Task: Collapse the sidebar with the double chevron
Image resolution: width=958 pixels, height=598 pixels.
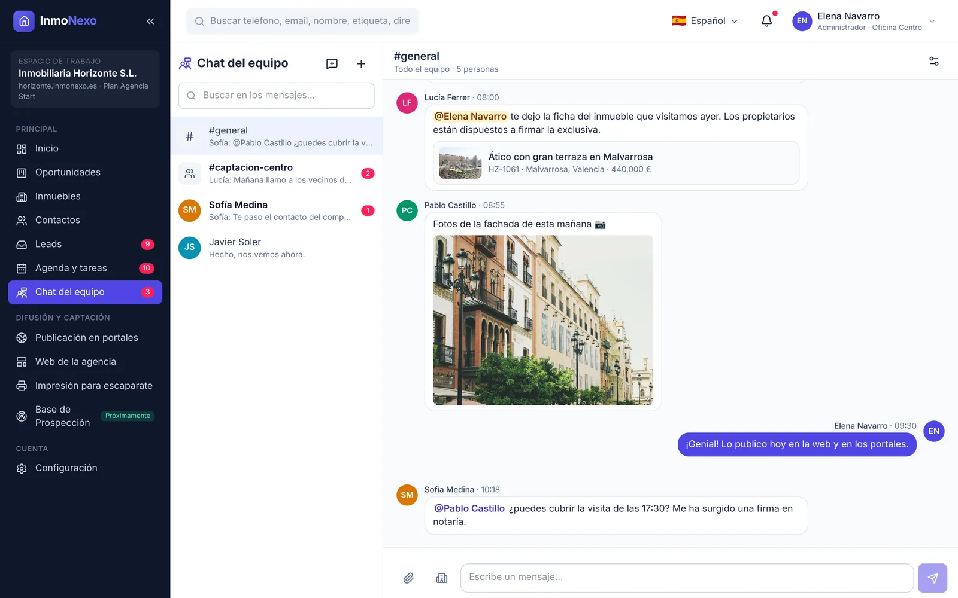Action: pos(150,21)
